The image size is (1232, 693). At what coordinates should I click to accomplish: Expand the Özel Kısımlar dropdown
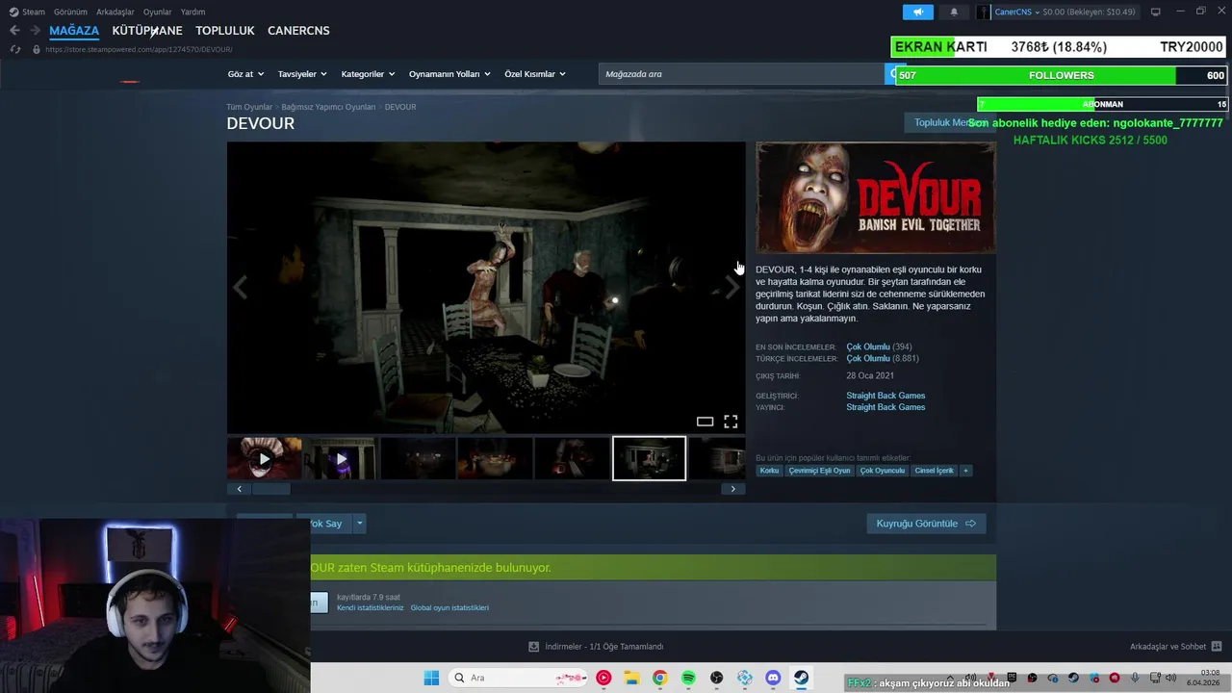tap(535, 74)
